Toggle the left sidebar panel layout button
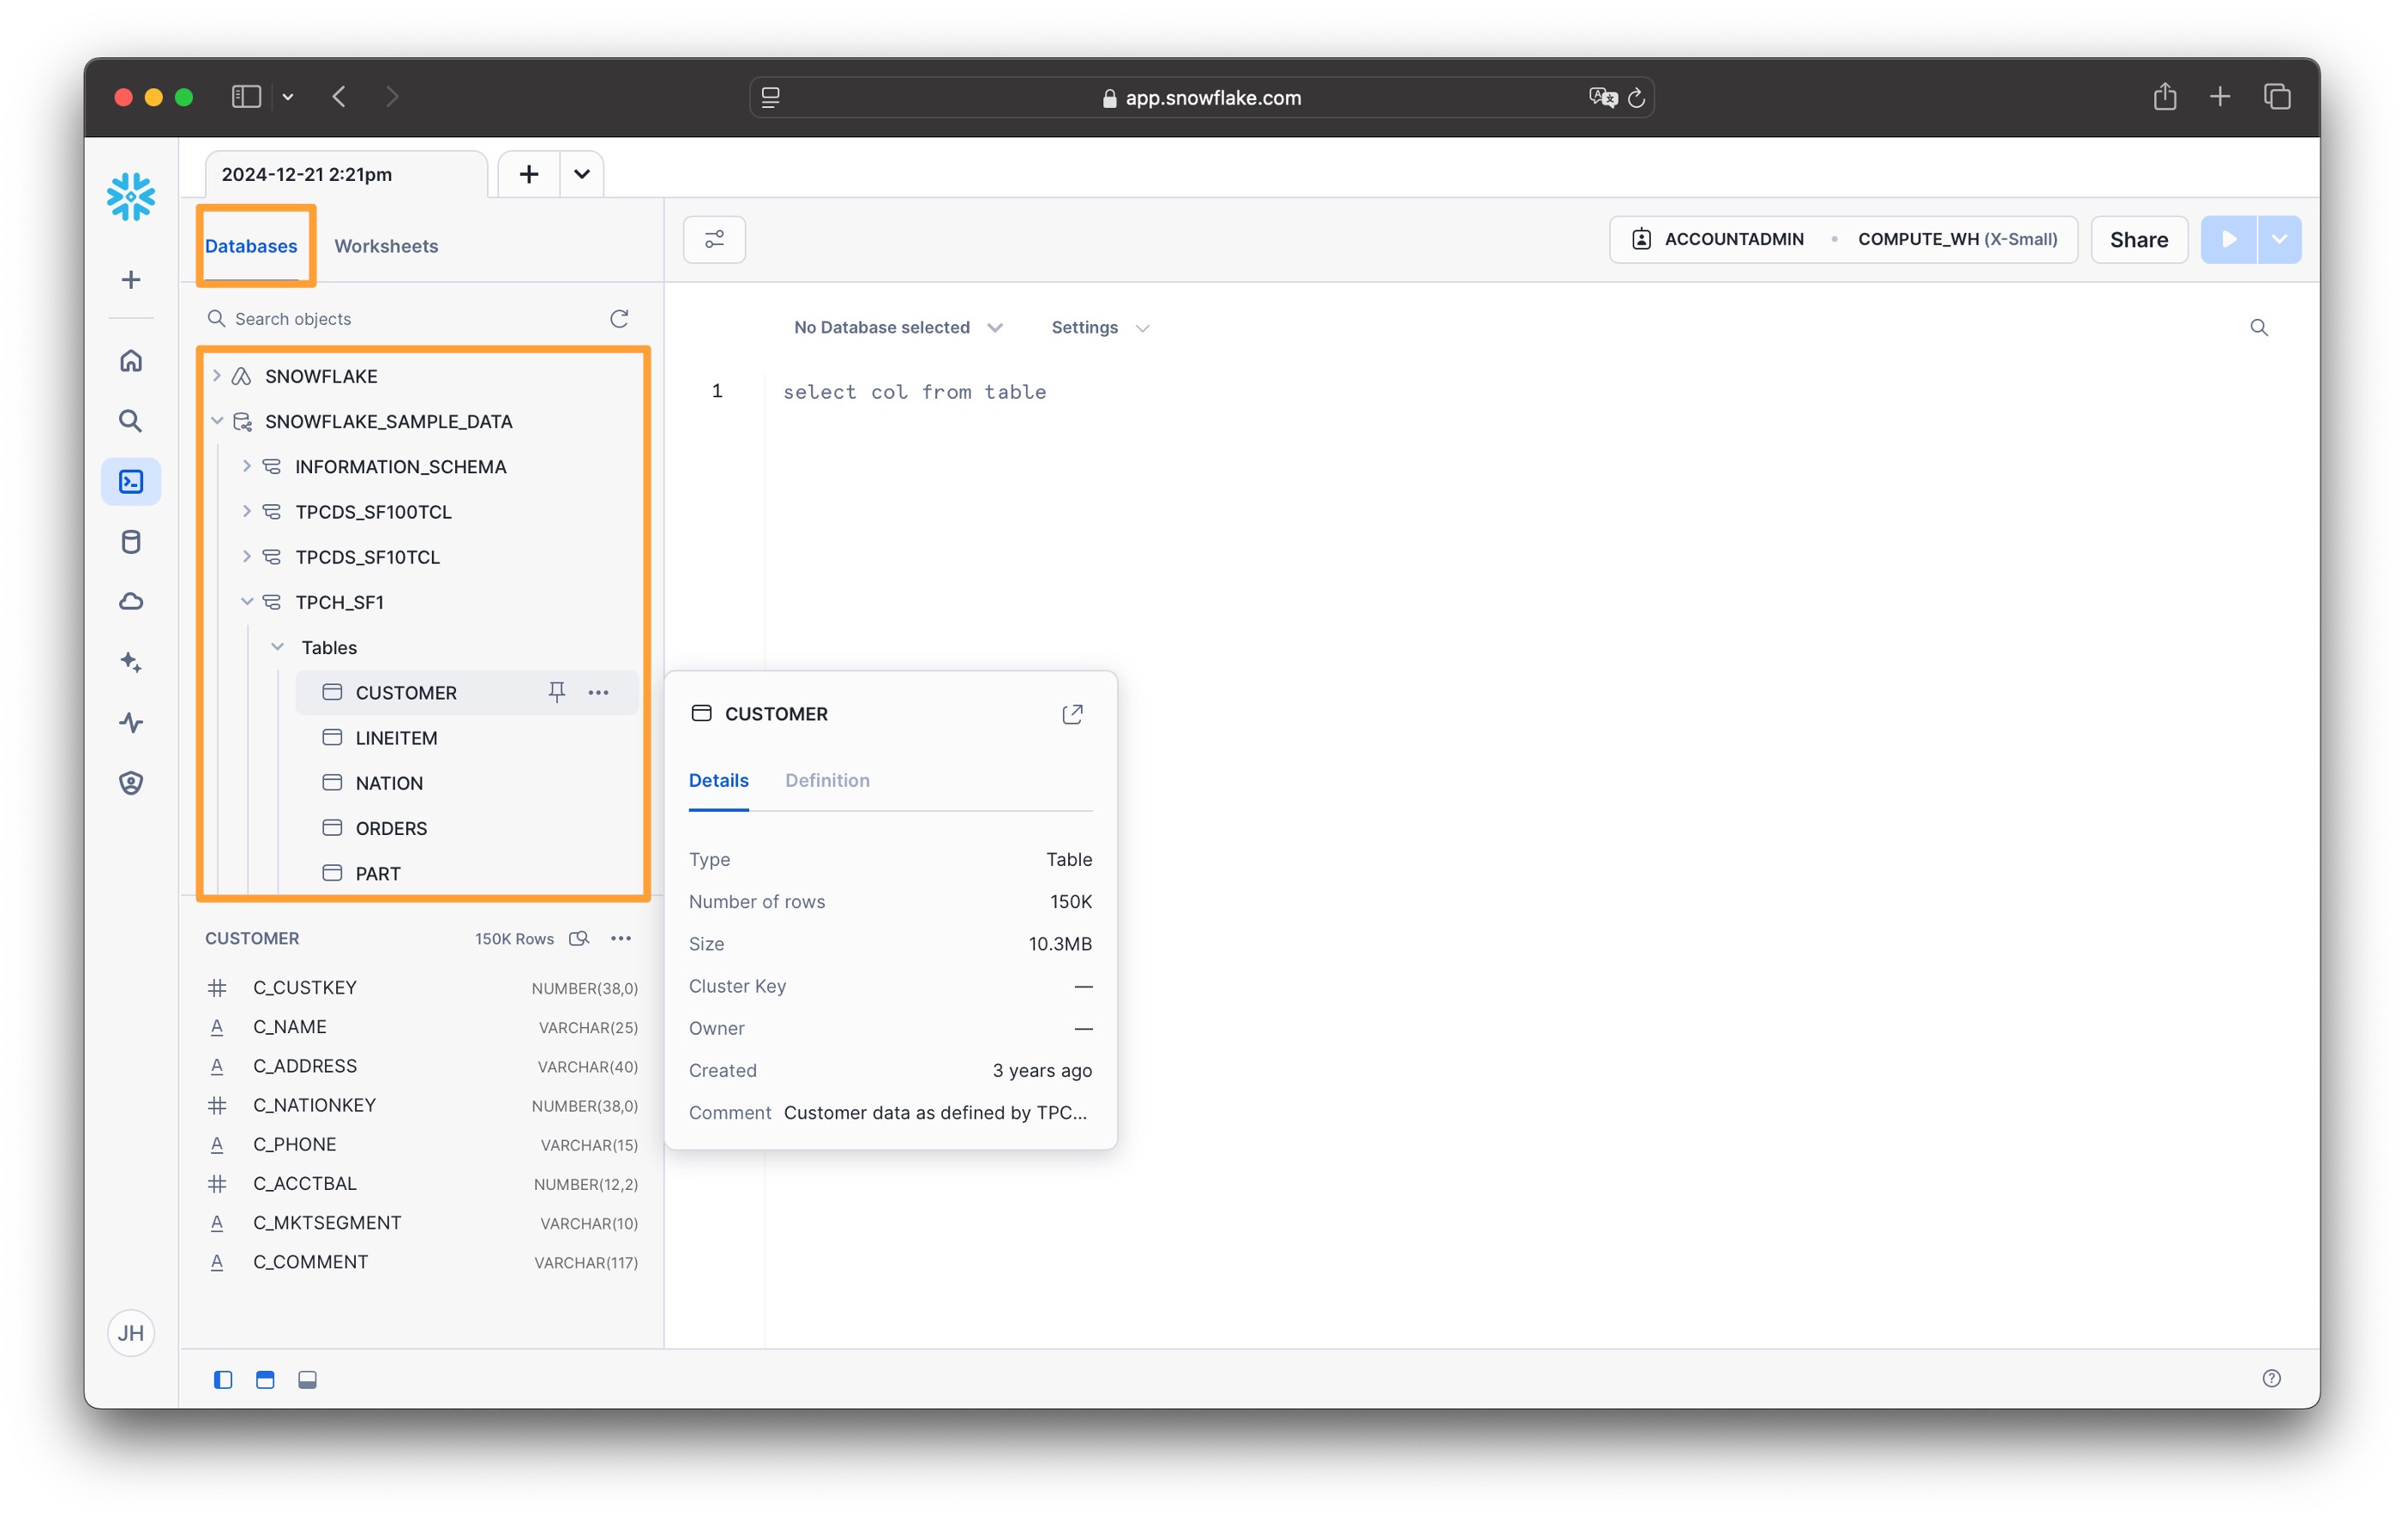2408x1520 pixels. click(x=223, y=1379)
